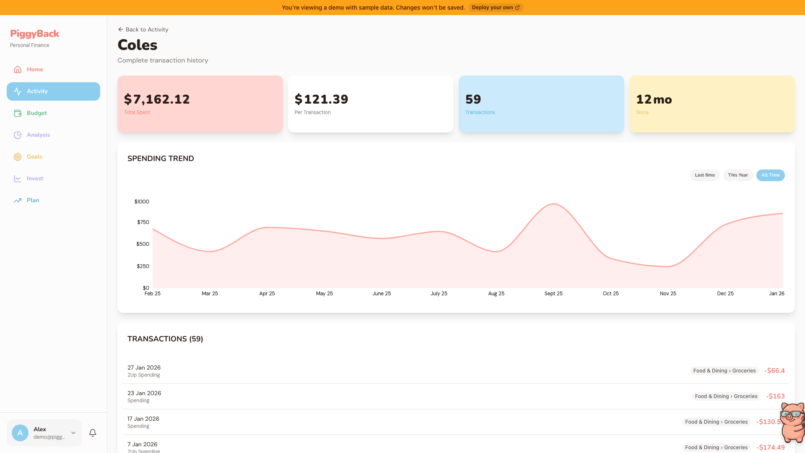Show Last 6mo spending trend
Image resolution: width=805 pixels, height=453 pixels.
[x=704, y=175]
